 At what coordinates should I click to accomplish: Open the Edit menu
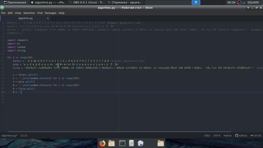(x=10, y=13)
